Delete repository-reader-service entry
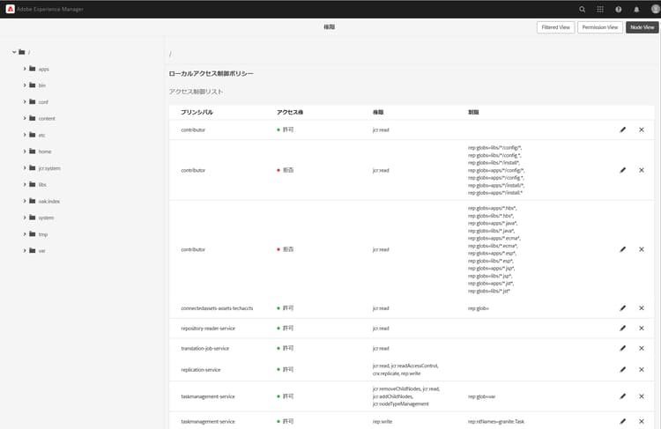 coord(642,329)
